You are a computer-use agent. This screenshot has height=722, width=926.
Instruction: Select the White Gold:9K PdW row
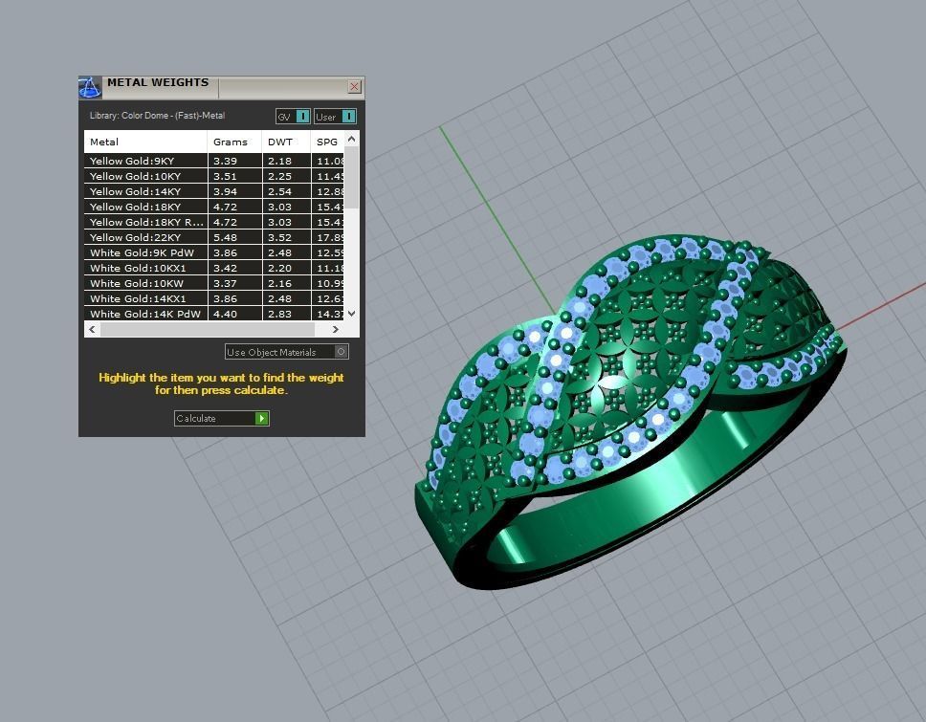213,252
